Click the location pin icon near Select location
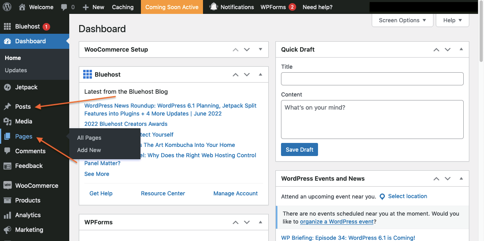484x241 pixels. (x=382, y=197)
